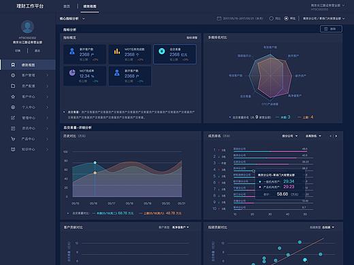
Task: Click the user avatar picture
Action: [27, 26]
